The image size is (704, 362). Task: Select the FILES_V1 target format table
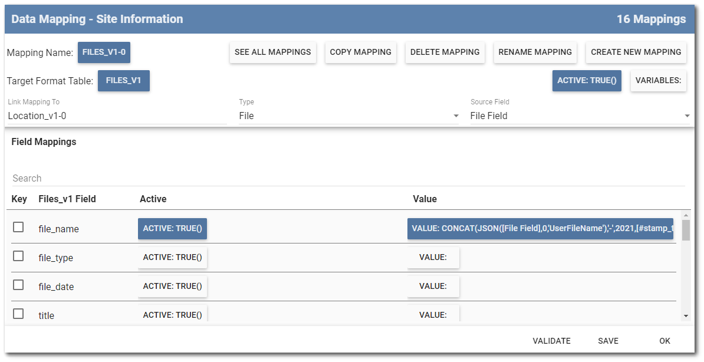123,81
